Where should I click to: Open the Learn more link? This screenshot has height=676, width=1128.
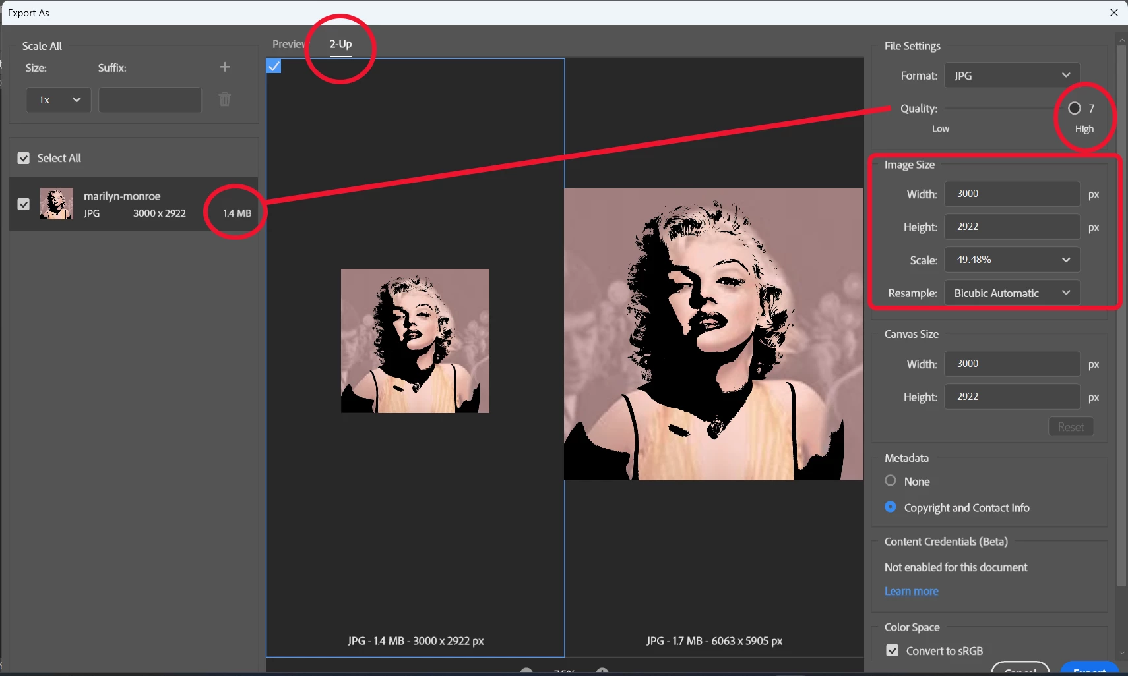[911, 591]
